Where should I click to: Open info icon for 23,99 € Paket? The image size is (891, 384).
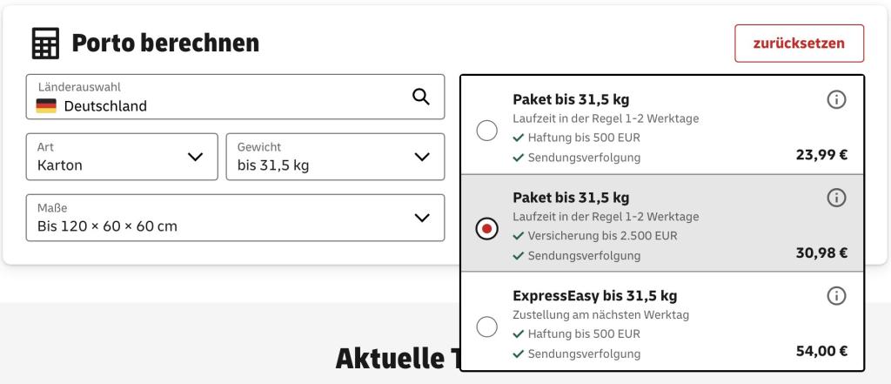836,100
